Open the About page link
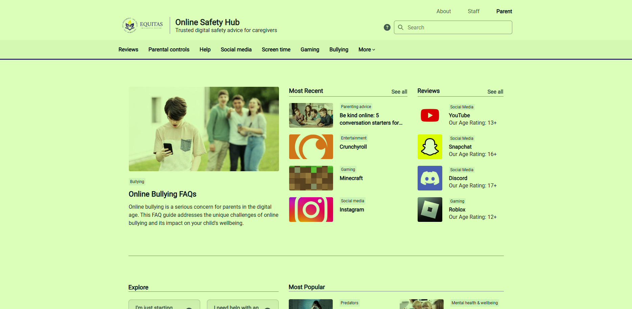 pos(443,11)
